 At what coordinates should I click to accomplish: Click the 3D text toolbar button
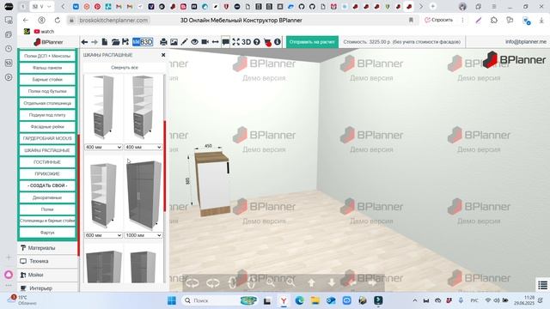click(247, 42)
